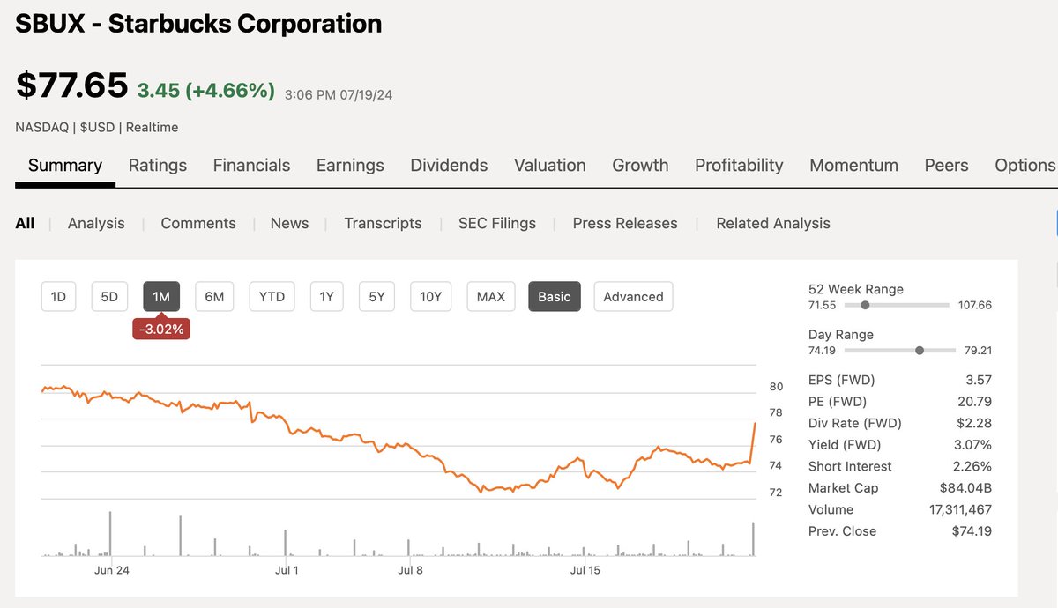Open the Transcripts filter
Viewport: 1058px width, 608px height.
point(383,223)
